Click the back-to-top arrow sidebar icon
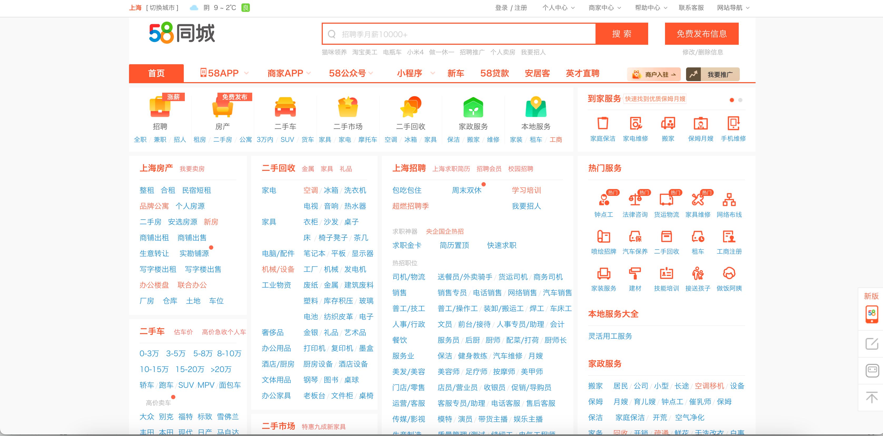Image resolution: width=883 pixels, height=436 pixels. click(872, 398)
